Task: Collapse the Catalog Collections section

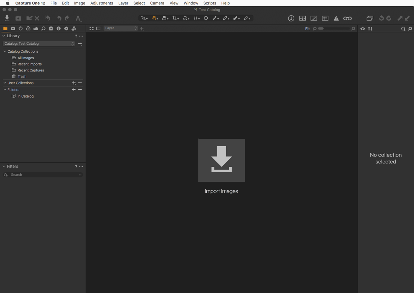Action: click(x=5, y=51)
